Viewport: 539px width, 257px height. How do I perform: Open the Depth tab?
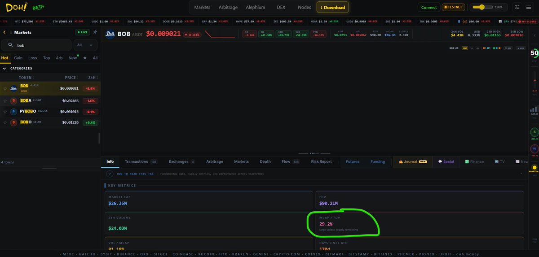[265, 161]
